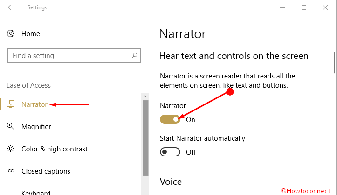Click the search magnifier icon in Find a setting

[x=134, y=56]
